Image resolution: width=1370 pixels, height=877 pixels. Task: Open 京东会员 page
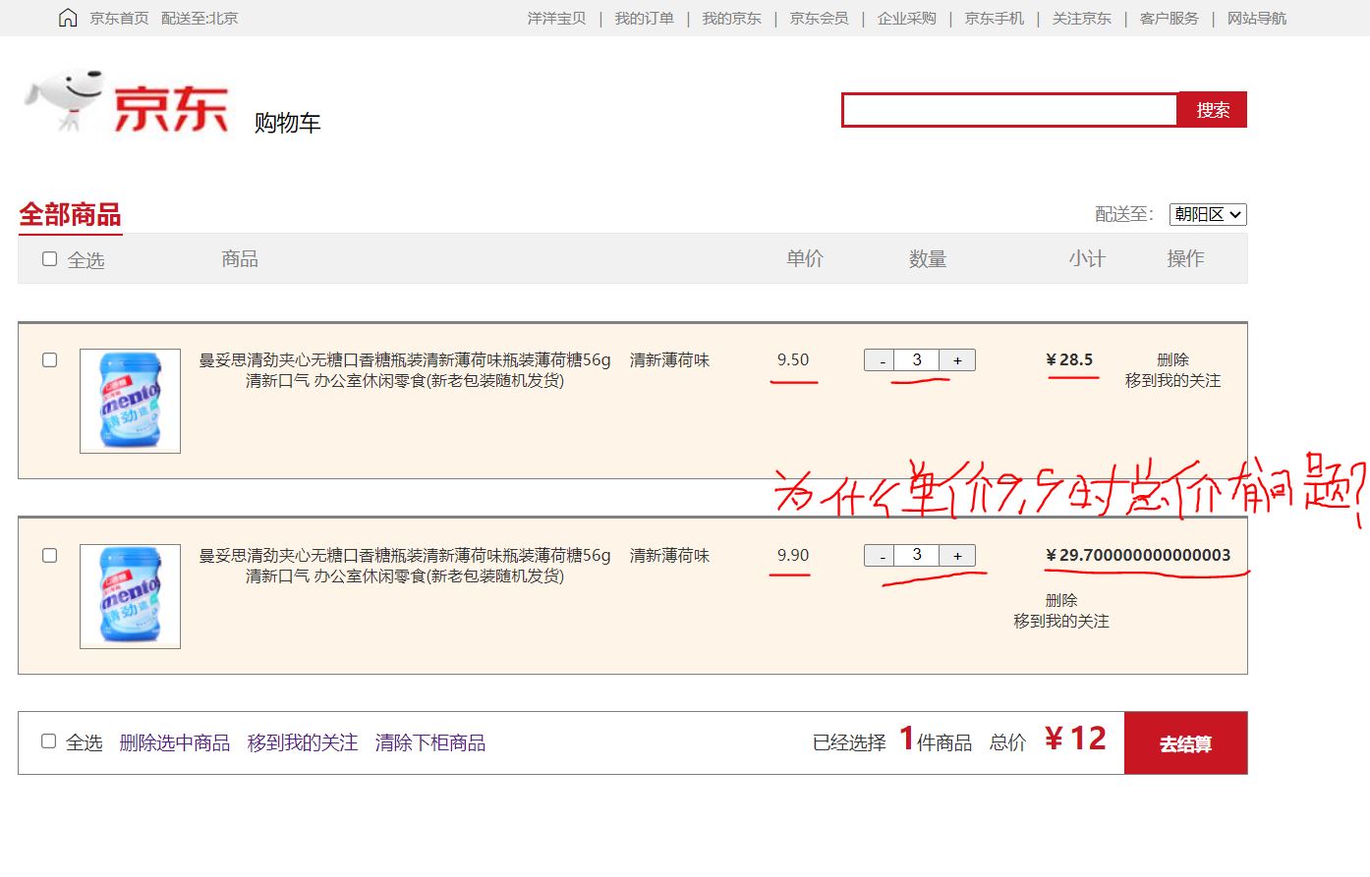[819, 18]
